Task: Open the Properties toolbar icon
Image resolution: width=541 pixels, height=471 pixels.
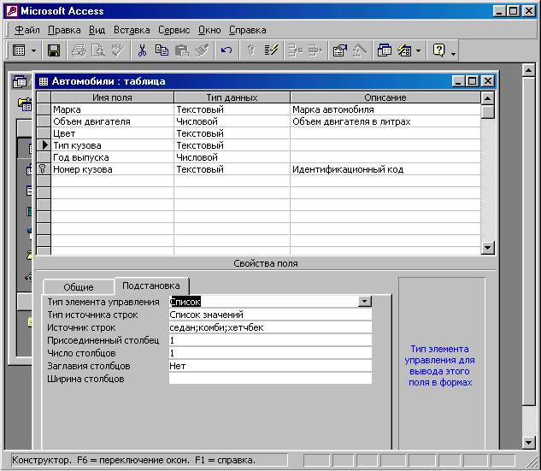Action: pyautogui.click(x=339, y=50)
